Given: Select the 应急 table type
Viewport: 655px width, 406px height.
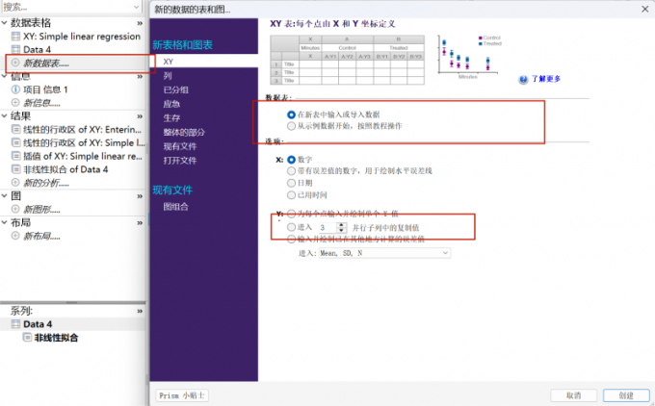Looking at the screenshot, I should [x=171, y=104].
